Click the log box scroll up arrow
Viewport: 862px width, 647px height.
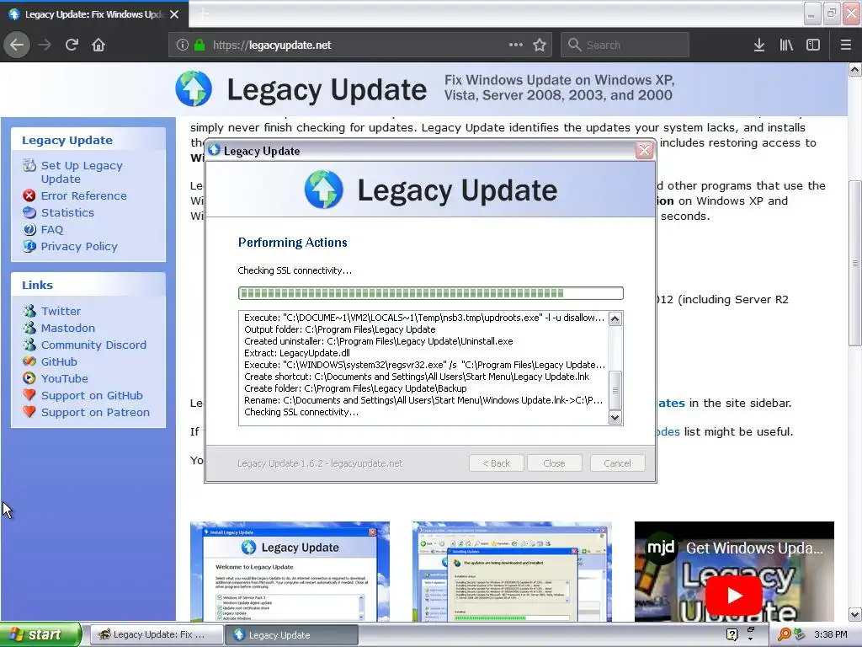615,318
